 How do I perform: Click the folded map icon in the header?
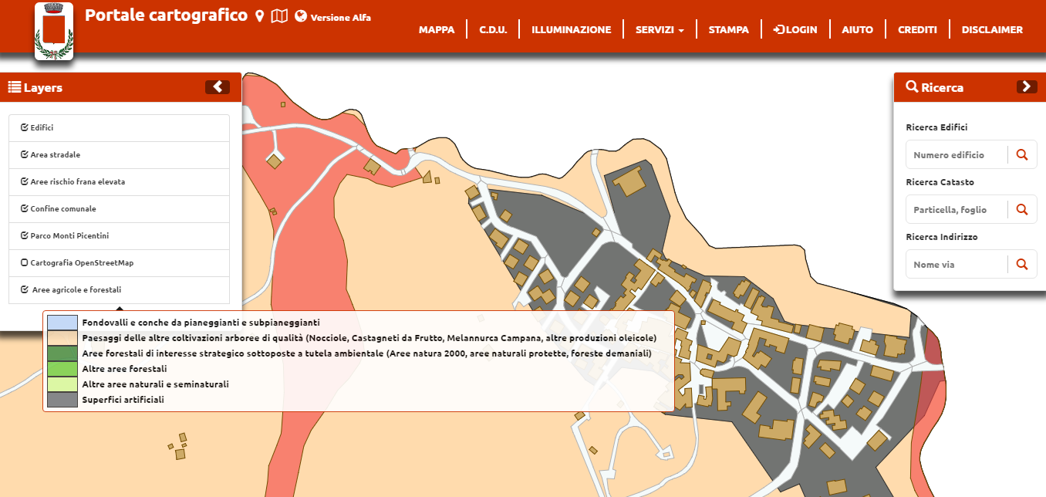click(279, 16)
